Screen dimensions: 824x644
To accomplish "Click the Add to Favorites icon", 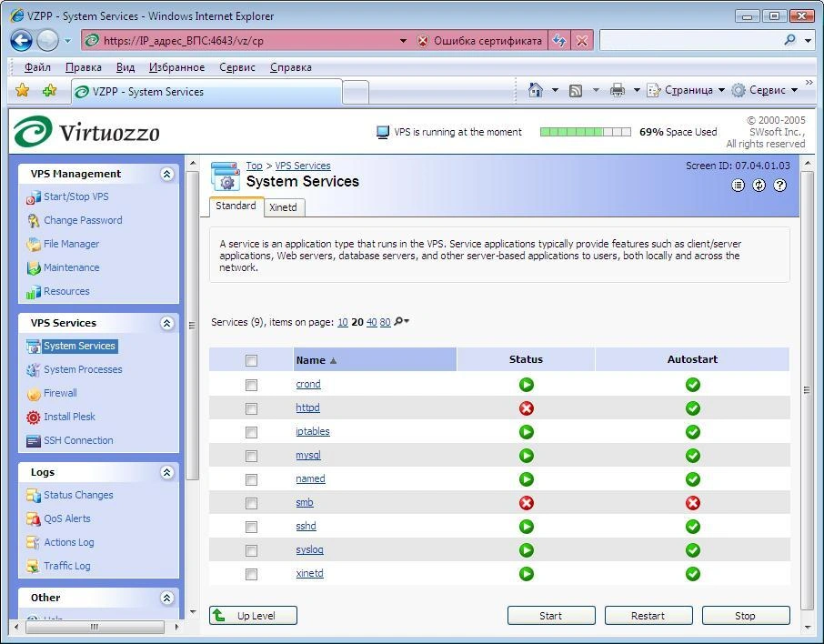I will click(x=49, y=90).
